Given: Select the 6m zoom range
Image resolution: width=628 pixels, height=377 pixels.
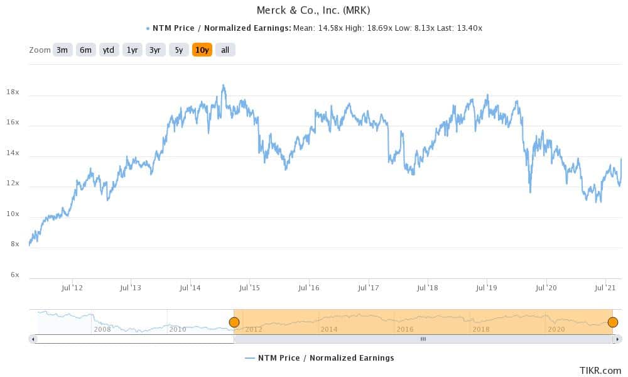Looking at the screenshot, I should pos(85,50).
